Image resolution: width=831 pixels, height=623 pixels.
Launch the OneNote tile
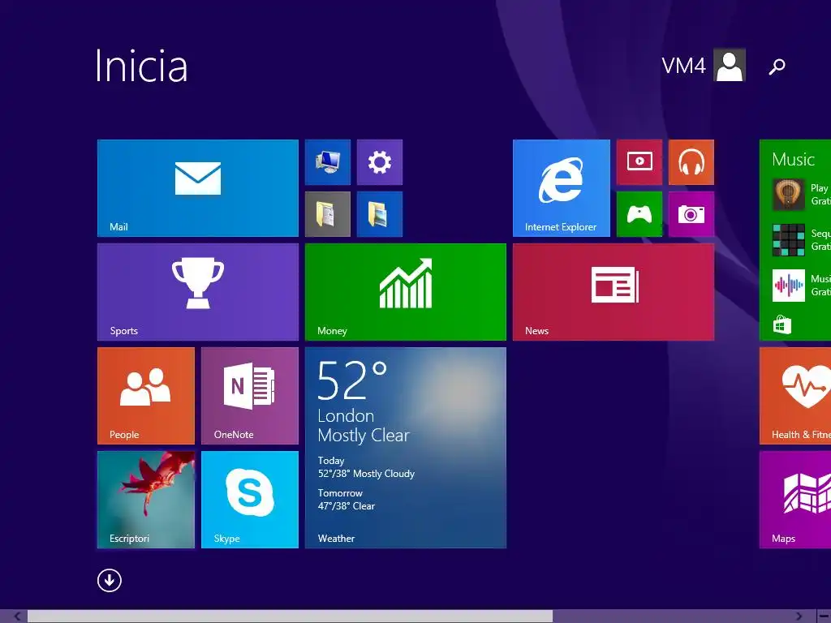point(250,396)
